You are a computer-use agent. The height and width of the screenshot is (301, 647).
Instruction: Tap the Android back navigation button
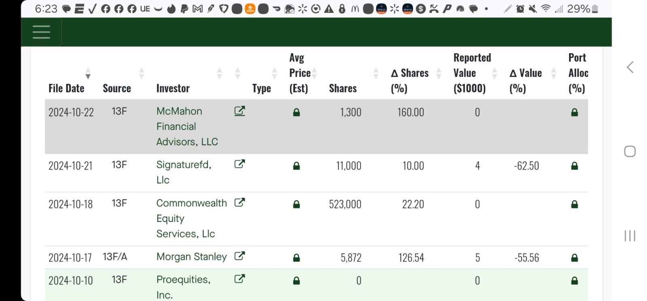click(x=630, y=67)
